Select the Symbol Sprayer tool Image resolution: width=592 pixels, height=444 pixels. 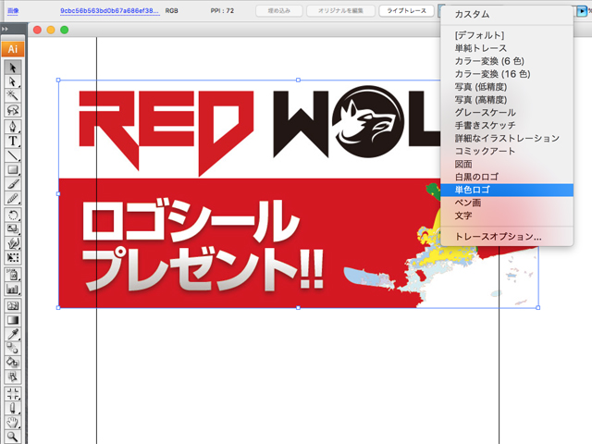13,275
